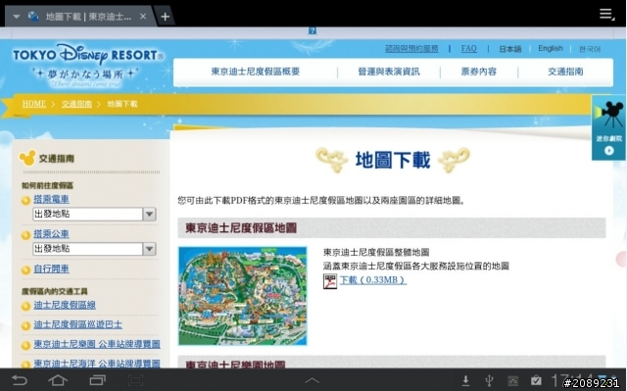Open 迪士尼度假區巡遊巴士 link
Viewport: 627px width, 391px height.
coord(78,324)
